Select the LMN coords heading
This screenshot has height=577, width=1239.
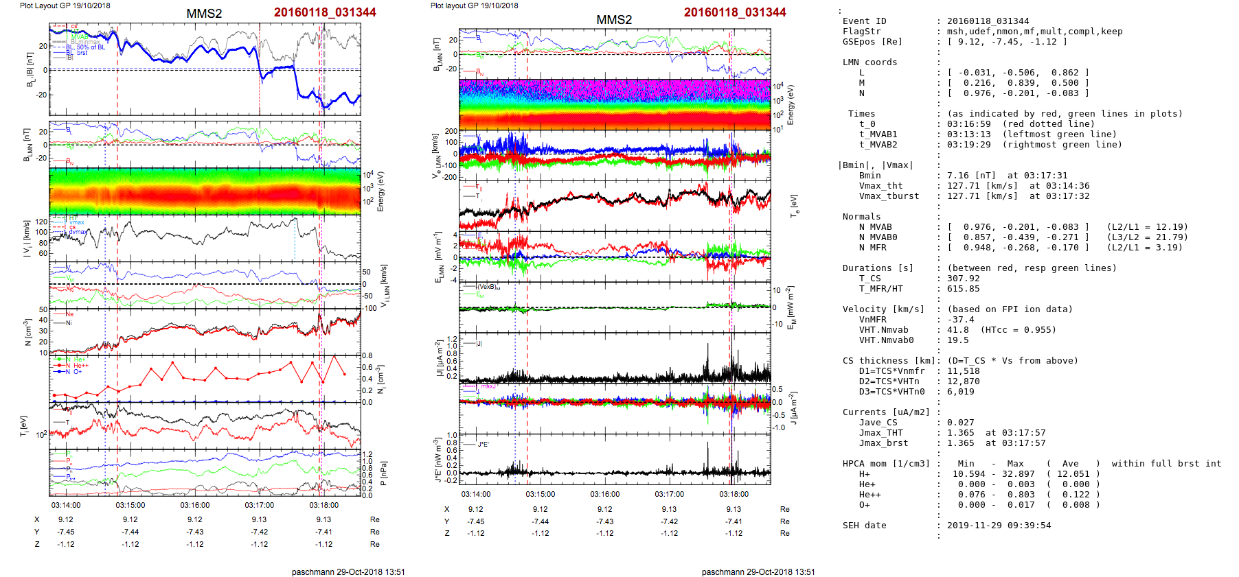869,62
